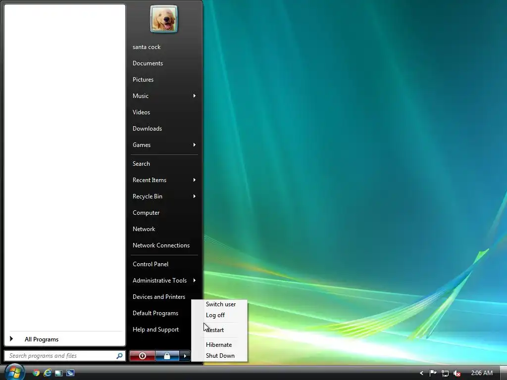This screenshot has height=380, width=507.
Task: Click the network tray icon
Action: tap(445, 373)
